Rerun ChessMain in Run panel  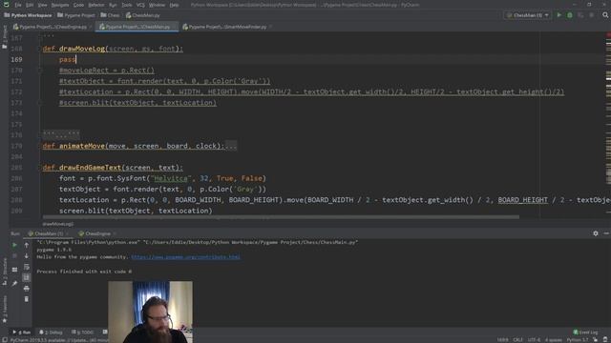[x=14, y=246]
